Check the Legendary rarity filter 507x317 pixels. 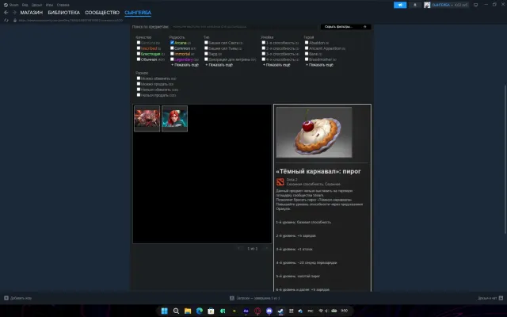pos(172,59)
